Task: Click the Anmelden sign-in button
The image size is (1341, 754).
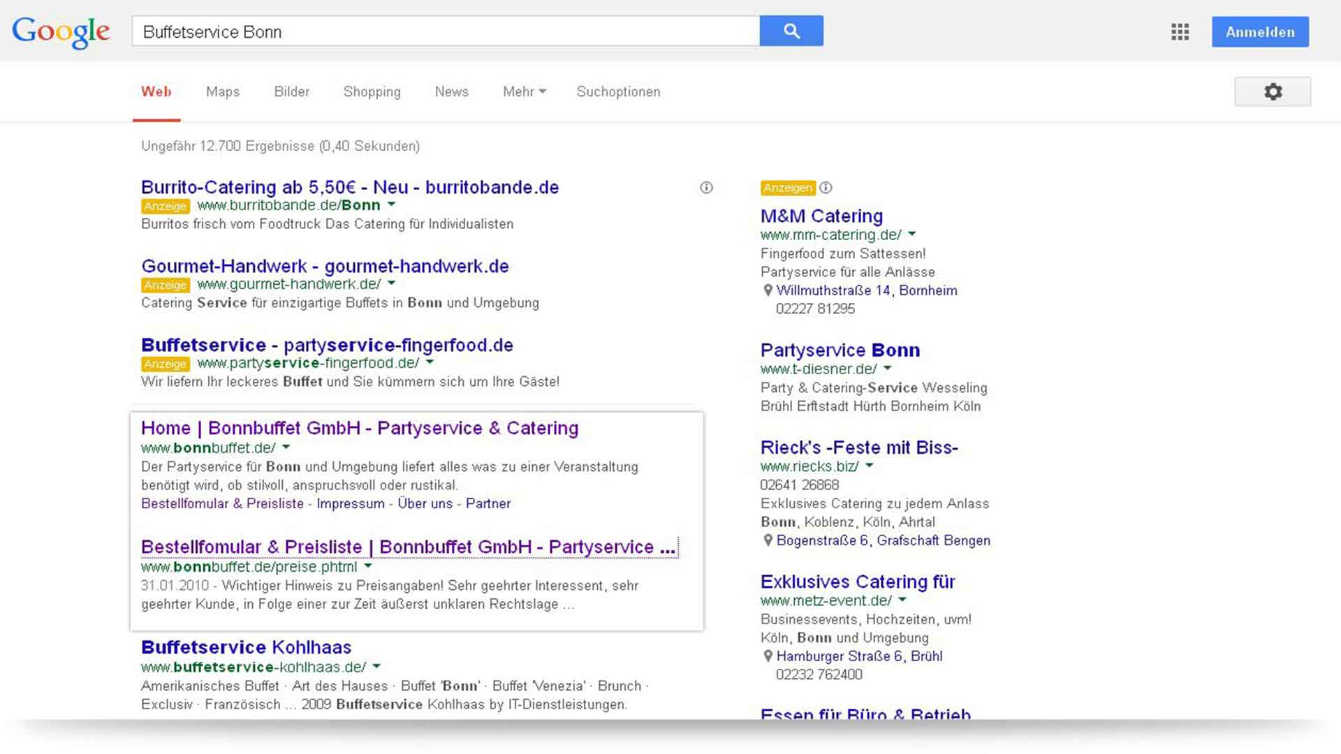Action: 1260,32
